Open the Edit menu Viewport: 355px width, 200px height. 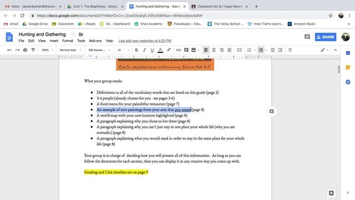pos(31,41)
